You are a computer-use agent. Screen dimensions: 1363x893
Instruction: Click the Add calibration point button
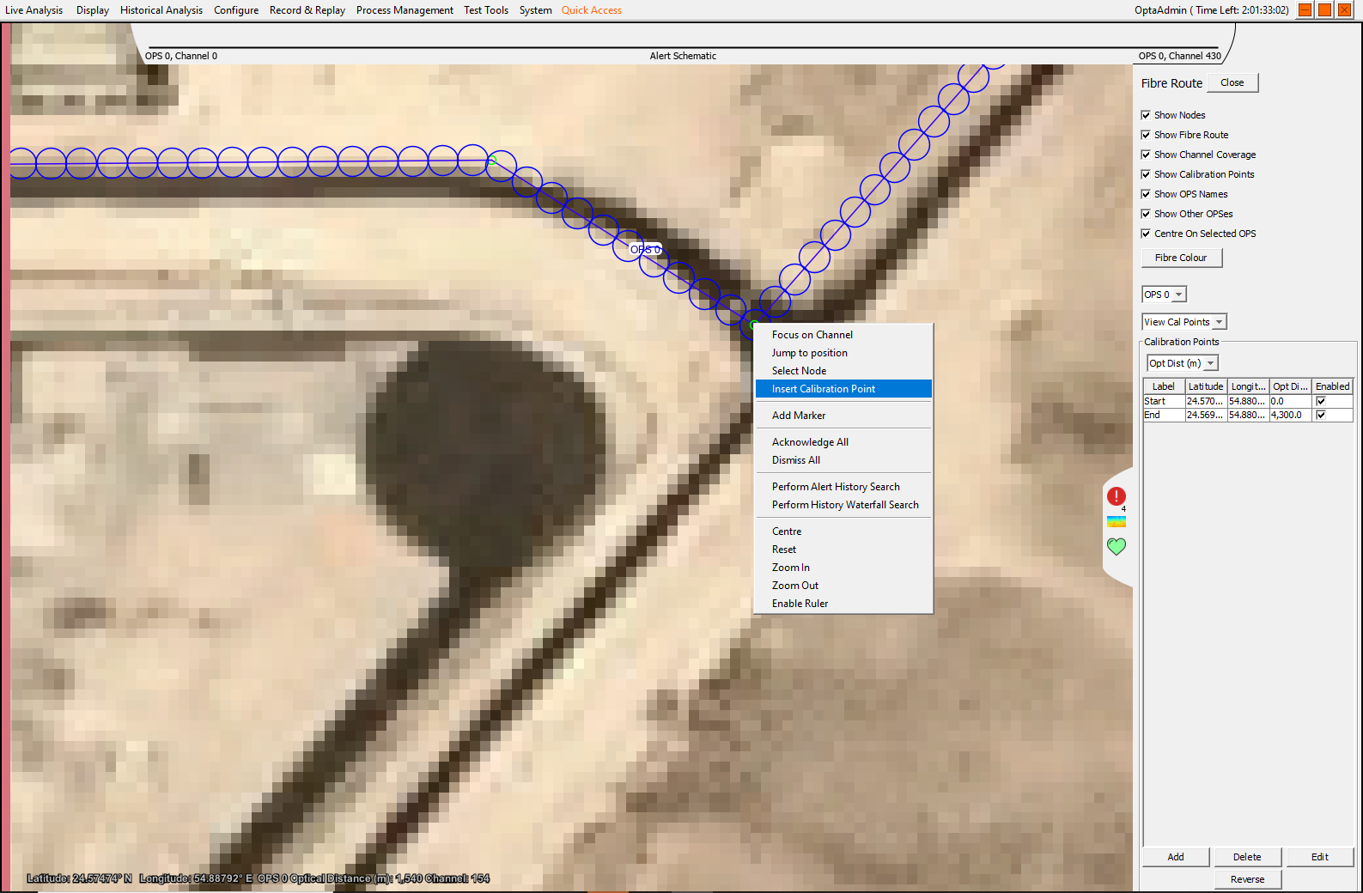click(1175, 857)
